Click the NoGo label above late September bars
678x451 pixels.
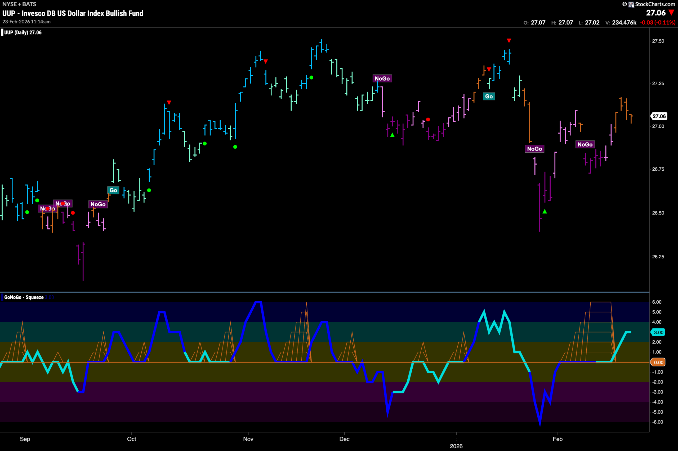pyautogui.click(x=98, y=204)
